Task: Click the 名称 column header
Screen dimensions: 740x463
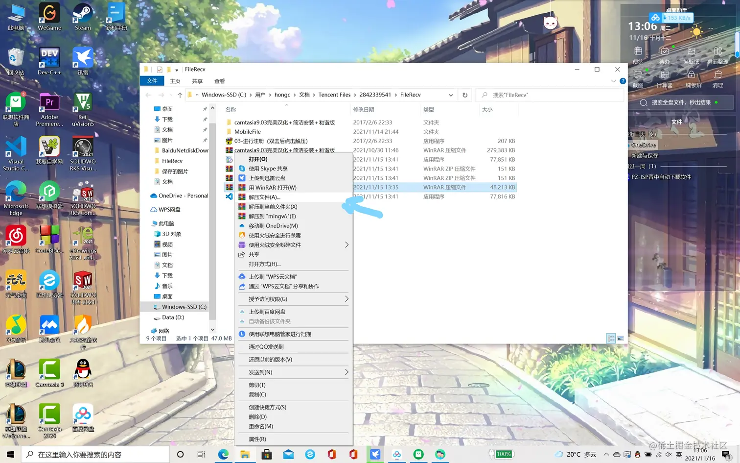Action: [287, 110]
